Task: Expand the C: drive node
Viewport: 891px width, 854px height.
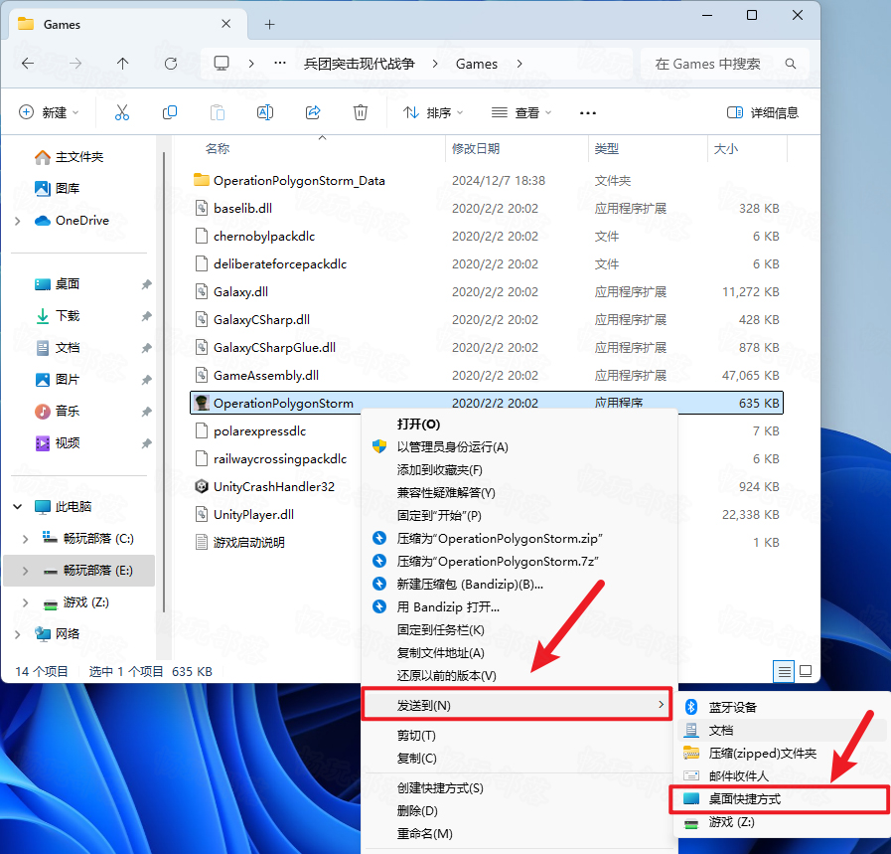Action: point(25,539)
